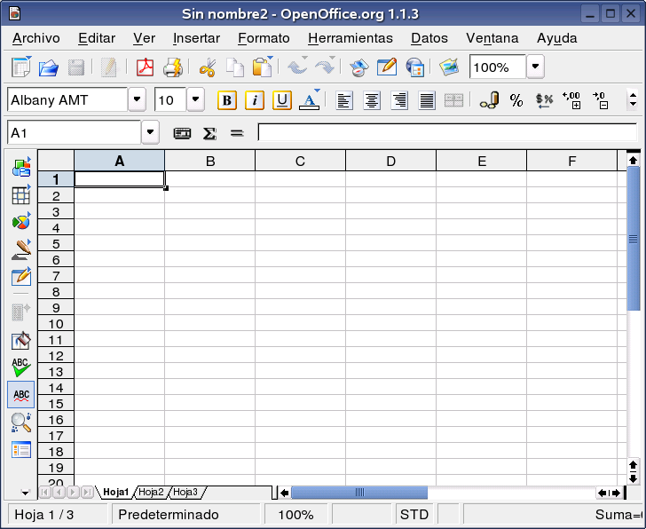This screenshot has width=646, height=529.
Task: Redo the last undone action
Action: 325,66
